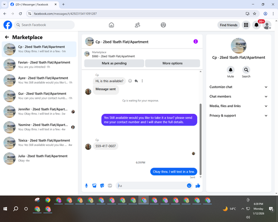This screenshot has height=222, width=278.
Task: Open the Home icon in top navigation
Action: coord(111,25)
